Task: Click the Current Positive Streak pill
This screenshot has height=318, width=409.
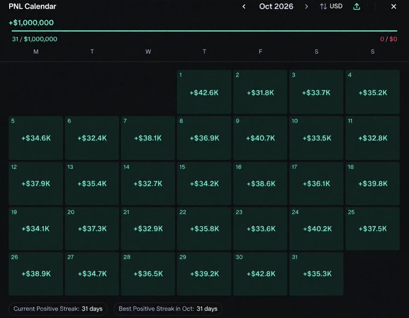Action: click(x=58, y=308)
